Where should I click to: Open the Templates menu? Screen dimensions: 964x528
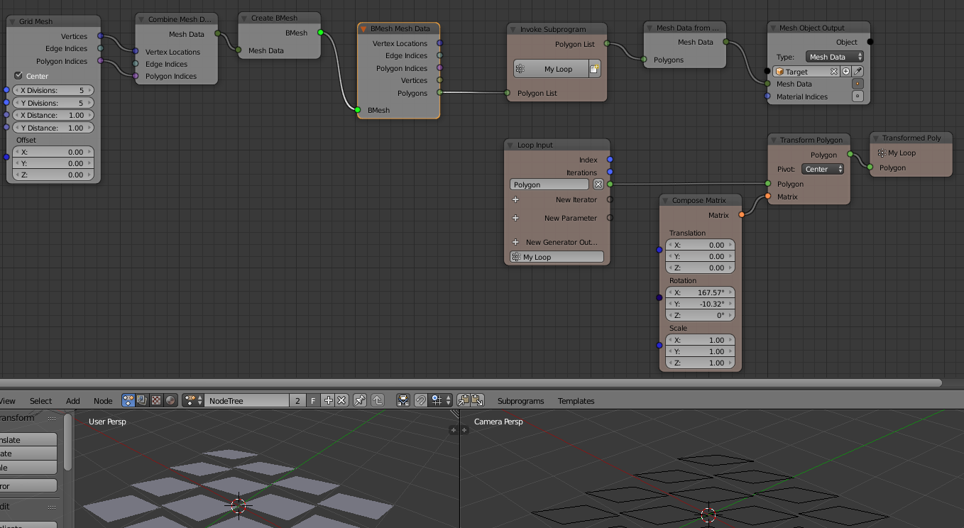pyautogui.click(x=576, y=401)
